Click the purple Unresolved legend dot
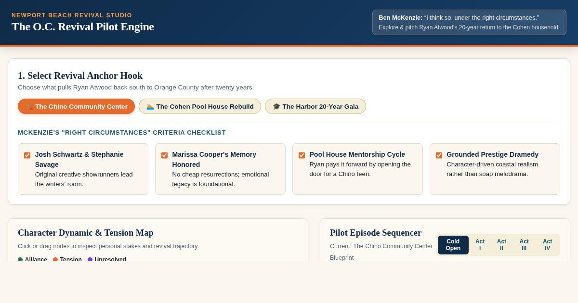This screenshot has height=303, width=578. (x=90, y=260)
